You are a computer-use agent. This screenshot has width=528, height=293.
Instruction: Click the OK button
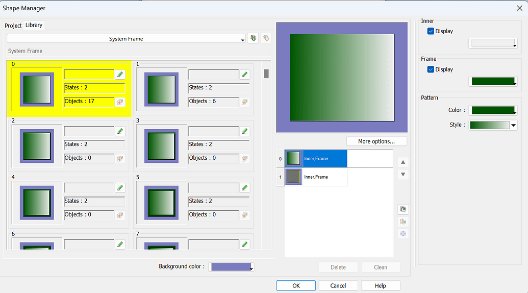point(296,285)
